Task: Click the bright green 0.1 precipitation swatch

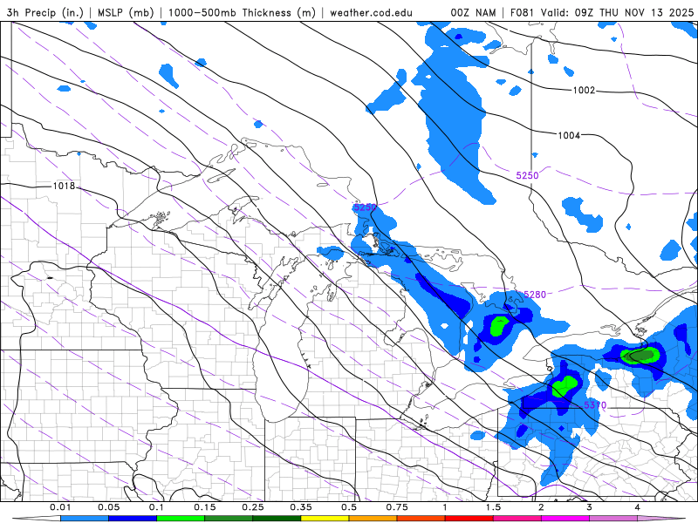Action: pyautogui.click(x=181, y=519)
